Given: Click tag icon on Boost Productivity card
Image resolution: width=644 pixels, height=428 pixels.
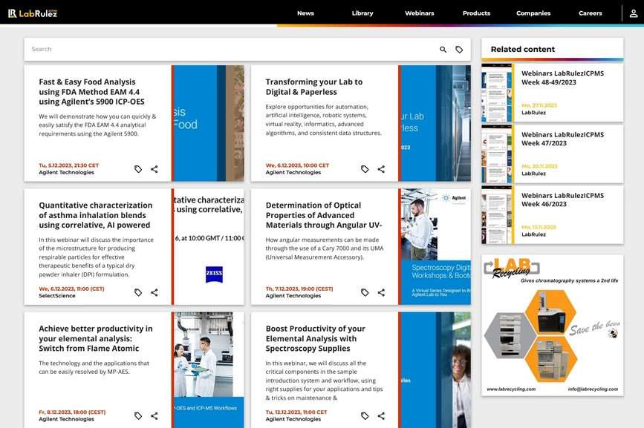Looking at the screenshot, I should click(365, 415).
